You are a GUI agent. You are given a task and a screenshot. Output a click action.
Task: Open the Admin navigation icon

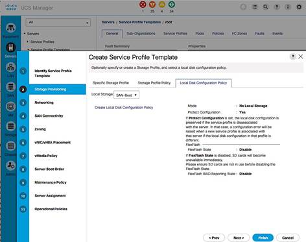point(10,165)
